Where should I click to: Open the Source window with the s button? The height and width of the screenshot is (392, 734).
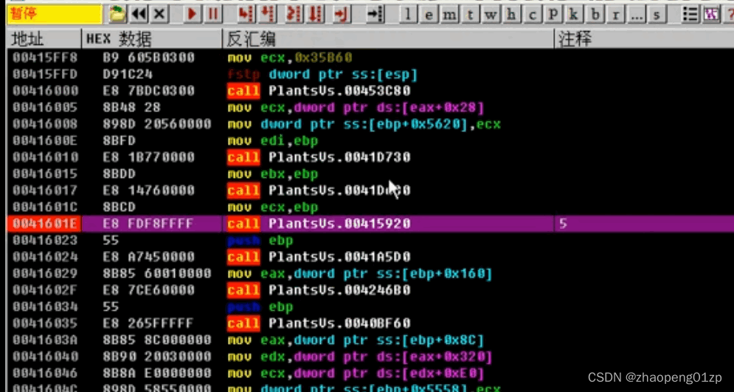click(x=657, y=15)
